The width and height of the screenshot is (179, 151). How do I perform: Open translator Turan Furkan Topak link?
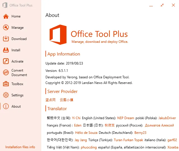[x=128, y=140]
